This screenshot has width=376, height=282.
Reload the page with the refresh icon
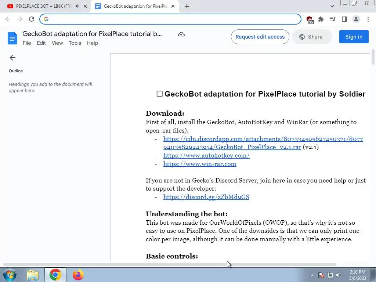[32, 19]
